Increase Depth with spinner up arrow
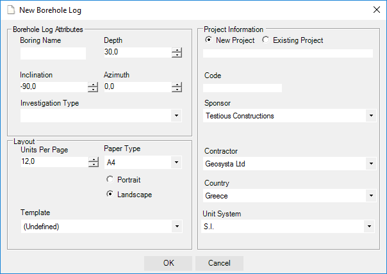387x274 pixels. [x=177, y=51]
